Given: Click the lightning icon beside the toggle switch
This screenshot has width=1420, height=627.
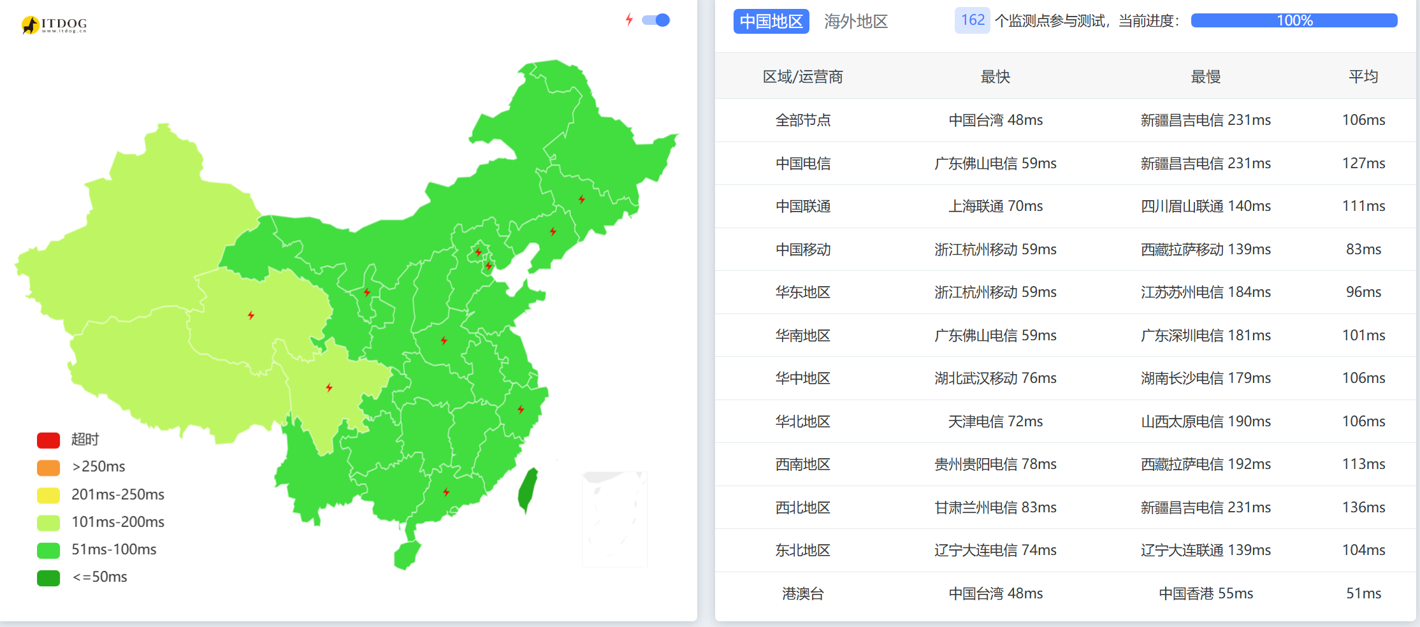Looking at the screenshot, I should 630,20.
